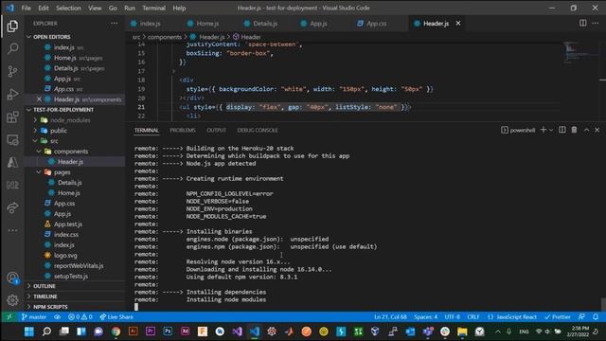This screenshot has height=341, width=606.
Task: Open Live Share view in activity bar
Action: coord(12,207)
